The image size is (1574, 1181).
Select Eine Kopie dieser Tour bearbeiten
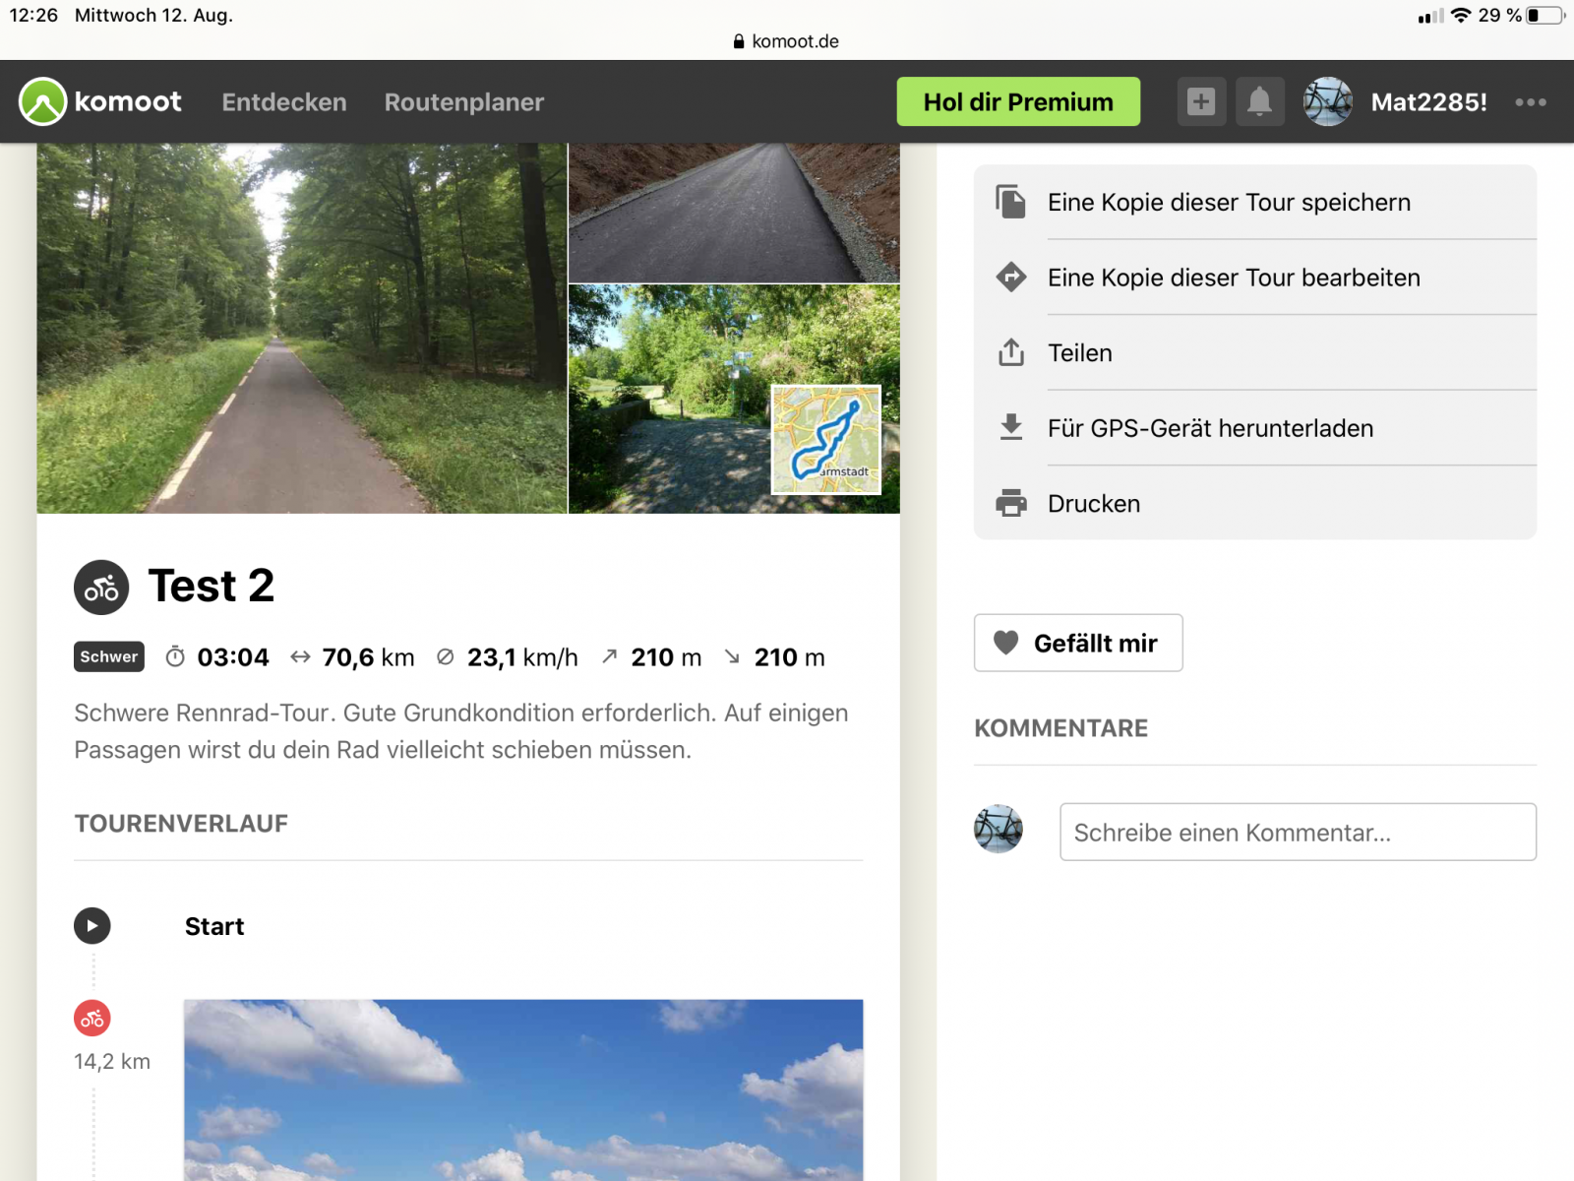point(1234,278)
